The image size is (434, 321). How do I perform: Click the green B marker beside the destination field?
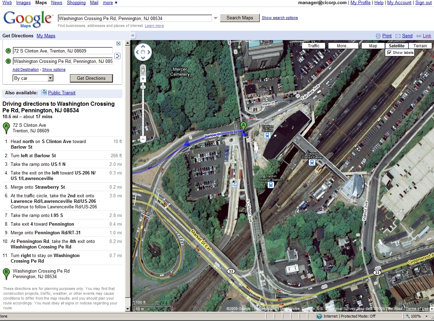(x=8, y=62)
